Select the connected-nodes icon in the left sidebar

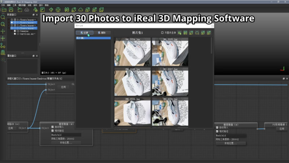(3, 46)
